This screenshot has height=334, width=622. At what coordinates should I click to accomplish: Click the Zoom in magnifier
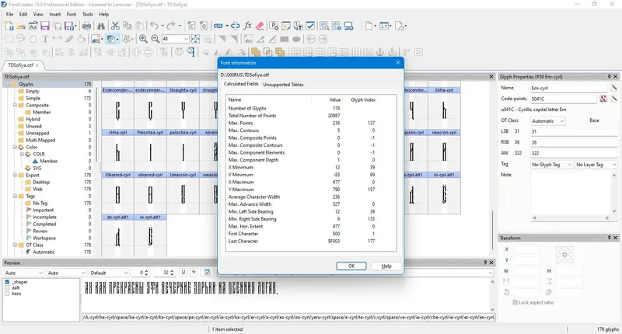tap(143, 39)
